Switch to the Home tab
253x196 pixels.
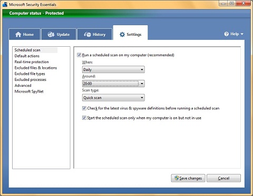coord(24,34)
